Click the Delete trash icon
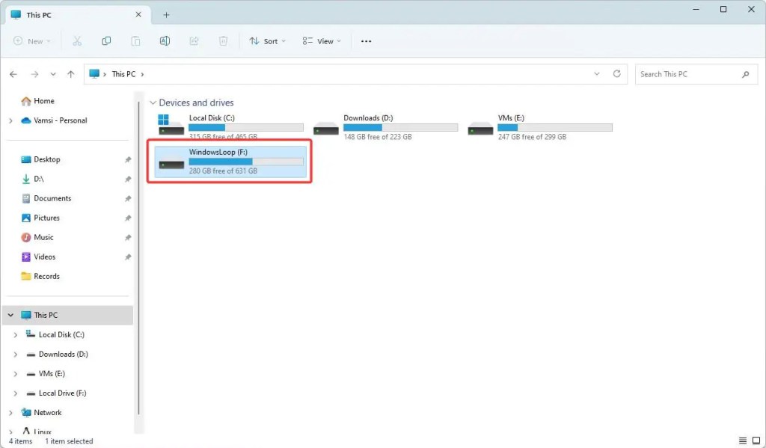The height and width of the screenshot is (448, 766). point(223,41)
